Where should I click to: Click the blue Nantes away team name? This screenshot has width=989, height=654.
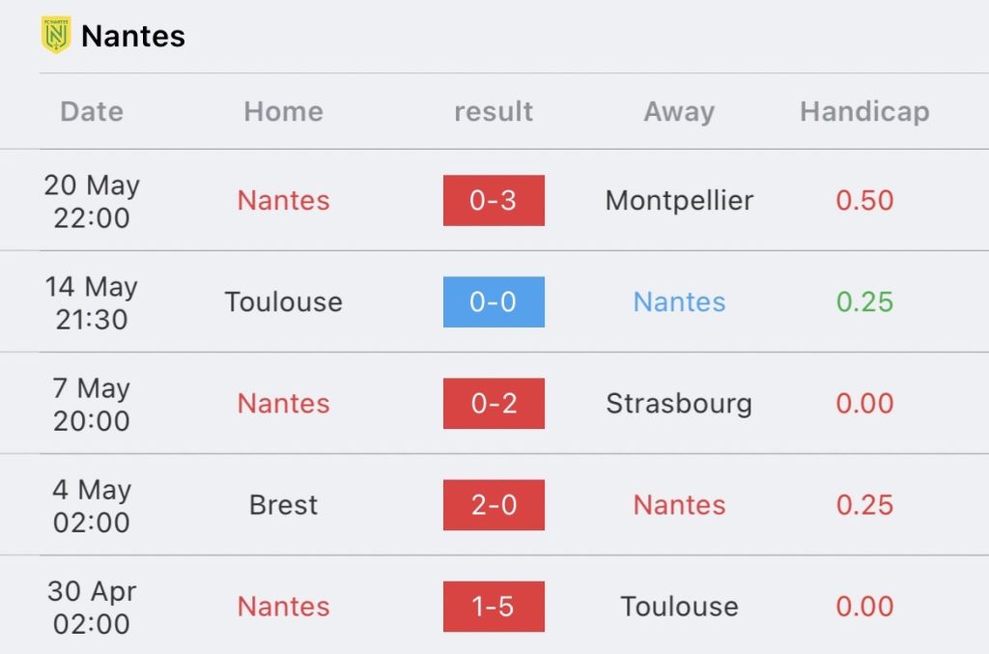[x=679, y=302]
